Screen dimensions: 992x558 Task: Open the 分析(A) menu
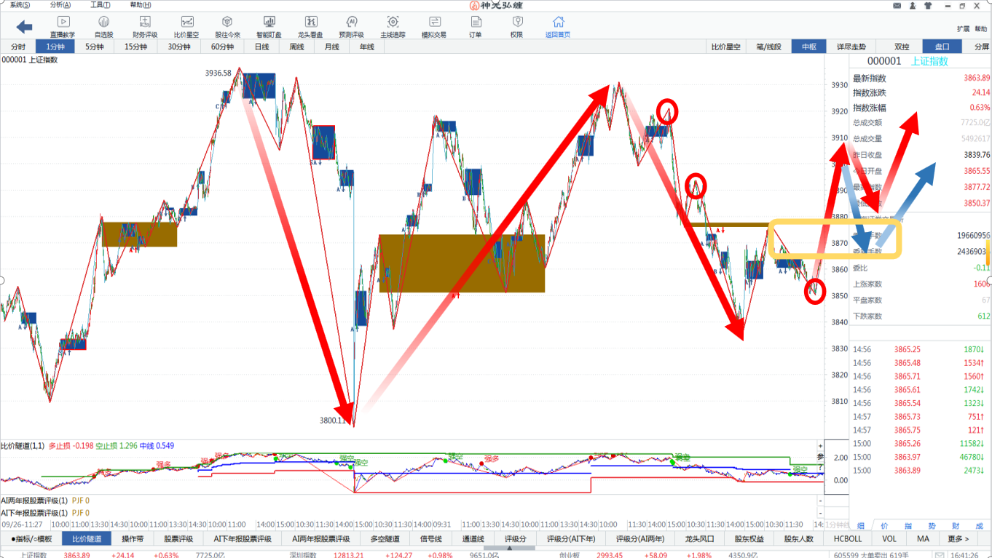60,5
